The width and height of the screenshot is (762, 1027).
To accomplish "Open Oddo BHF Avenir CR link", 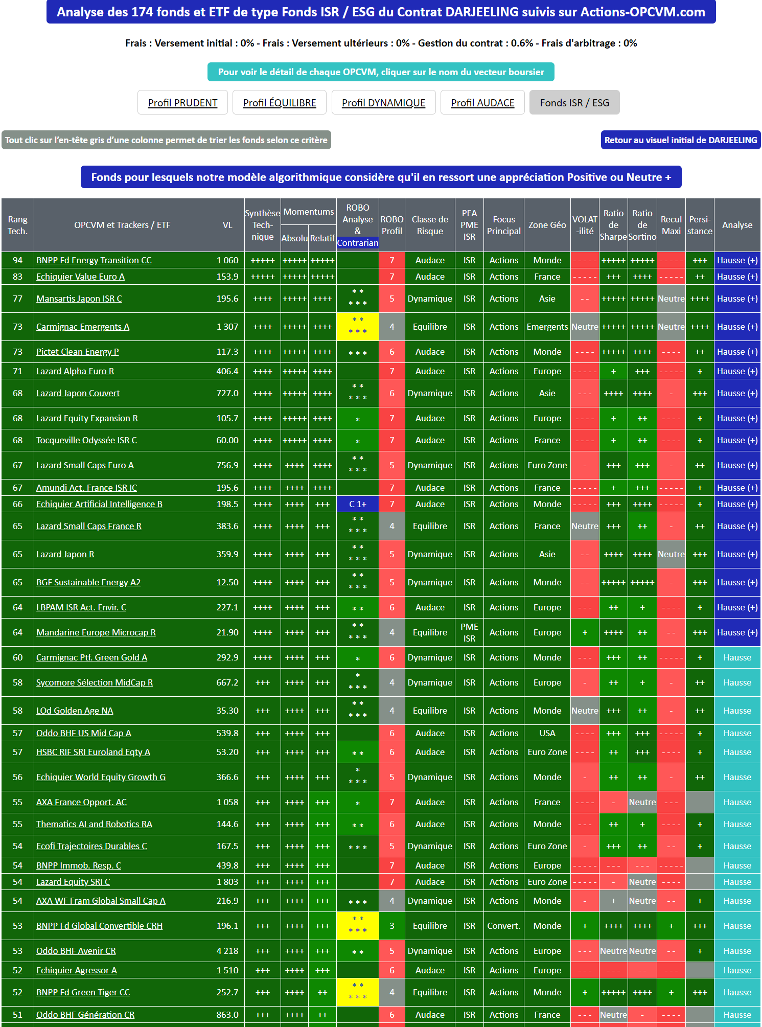I will tap(76, 951).
